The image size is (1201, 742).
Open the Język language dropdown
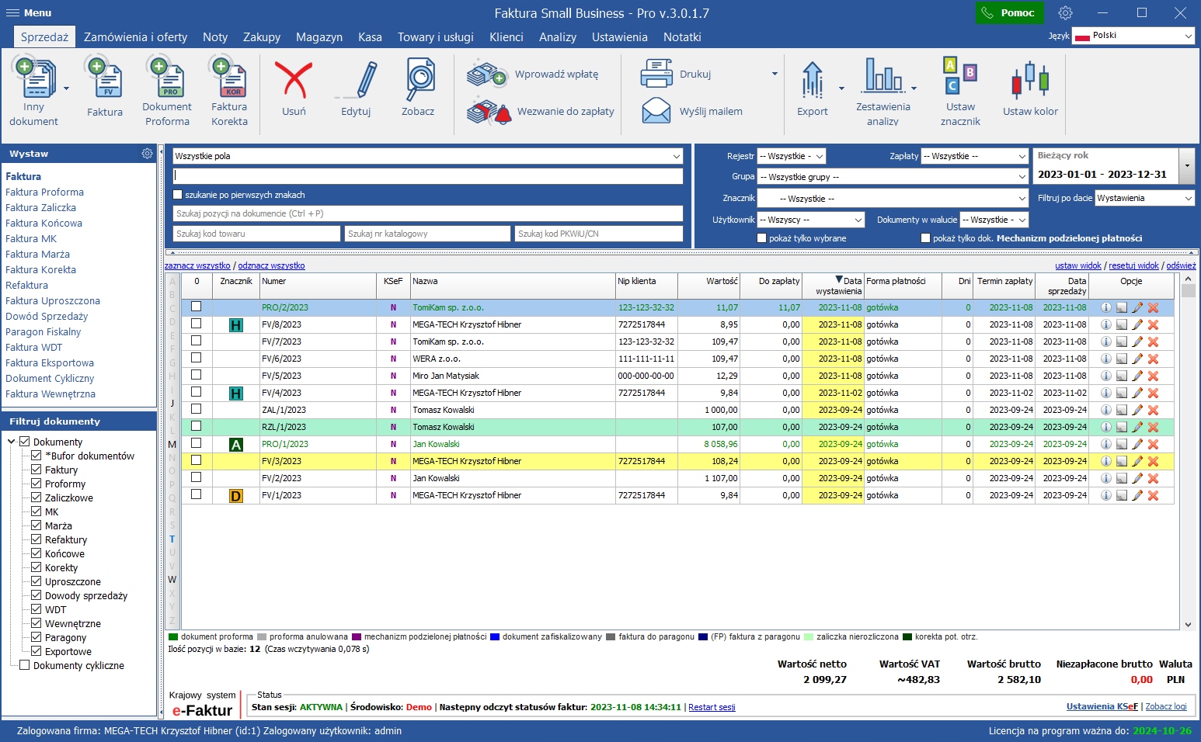[x=1133, y=36]
